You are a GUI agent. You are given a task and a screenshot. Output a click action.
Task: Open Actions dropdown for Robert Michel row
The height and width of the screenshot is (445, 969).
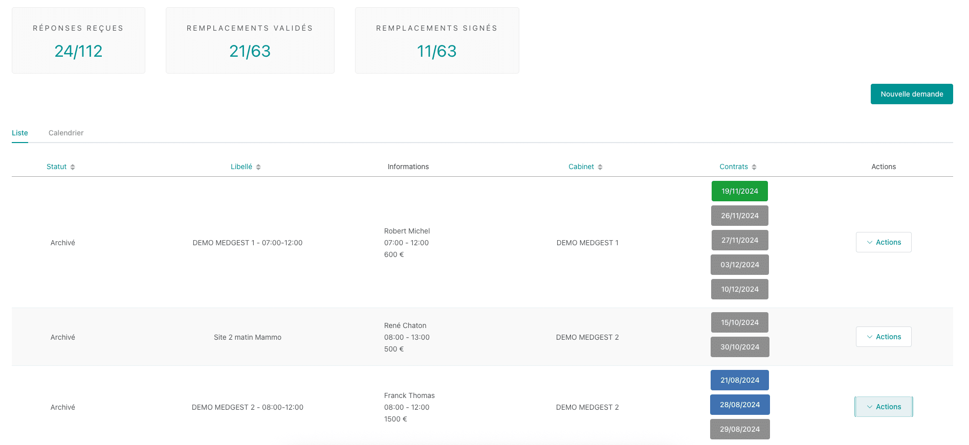click(x=883, y=242)
